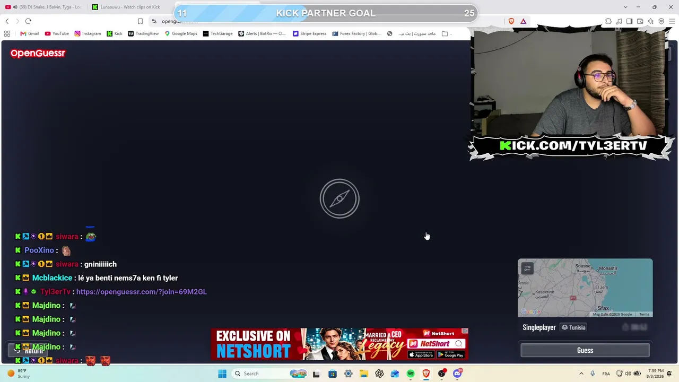Open Brave browser on the taskbar

(426, 374)
